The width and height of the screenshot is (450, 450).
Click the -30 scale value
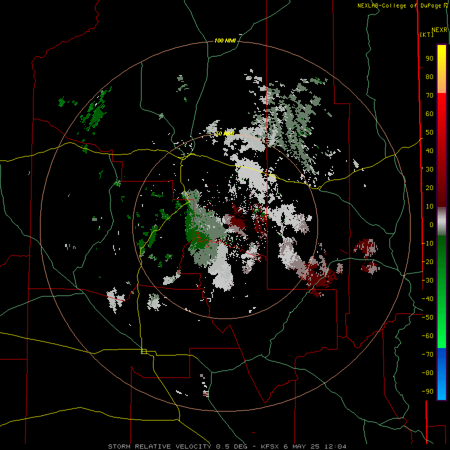[427, 280]
